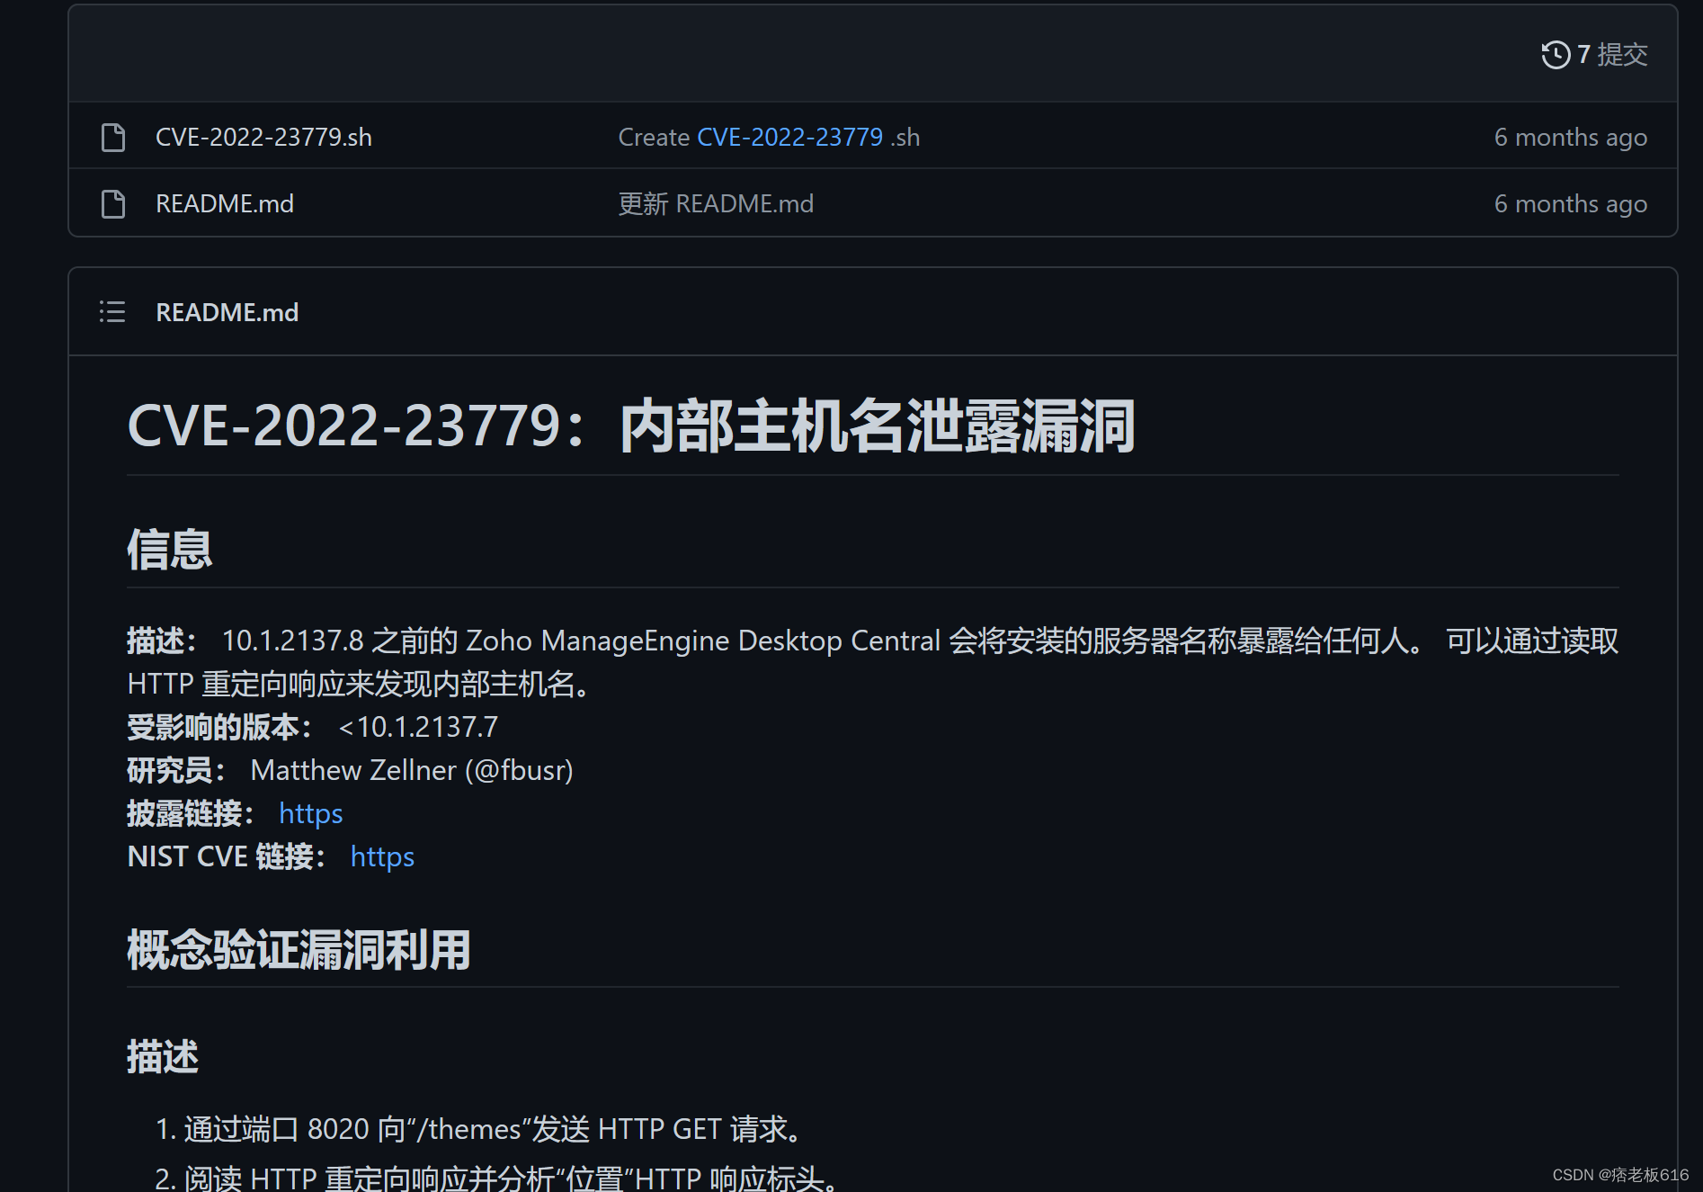1703x1192 pixels.
Task: Open the CVE-2022-23779.sh file
Action: click(263, 137)
